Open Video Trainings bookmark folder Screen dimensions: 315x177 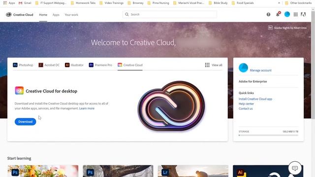click(x=112, y=3)
